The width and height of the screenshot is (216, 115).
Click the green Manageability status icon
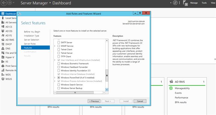point(171,88)
